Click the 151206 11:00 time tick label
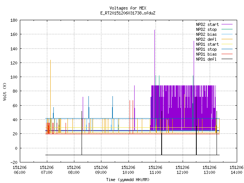Screen dimensions: 244x183 click(155, 170)
